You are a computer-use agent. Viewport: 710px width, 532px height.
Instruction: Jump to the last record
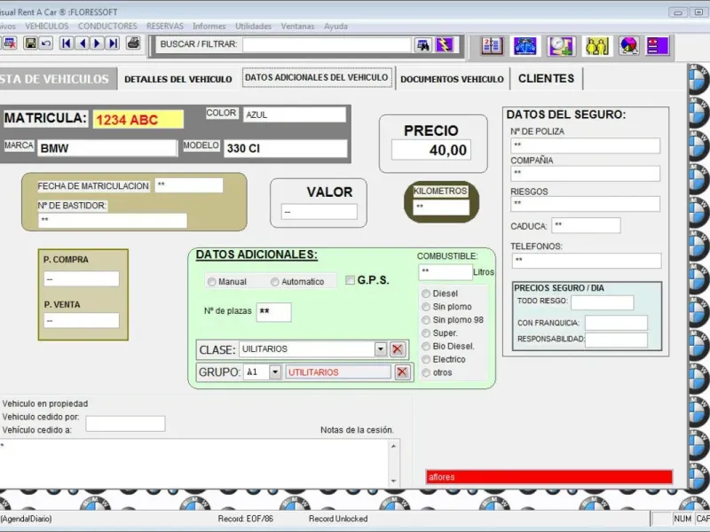(113, 43)
